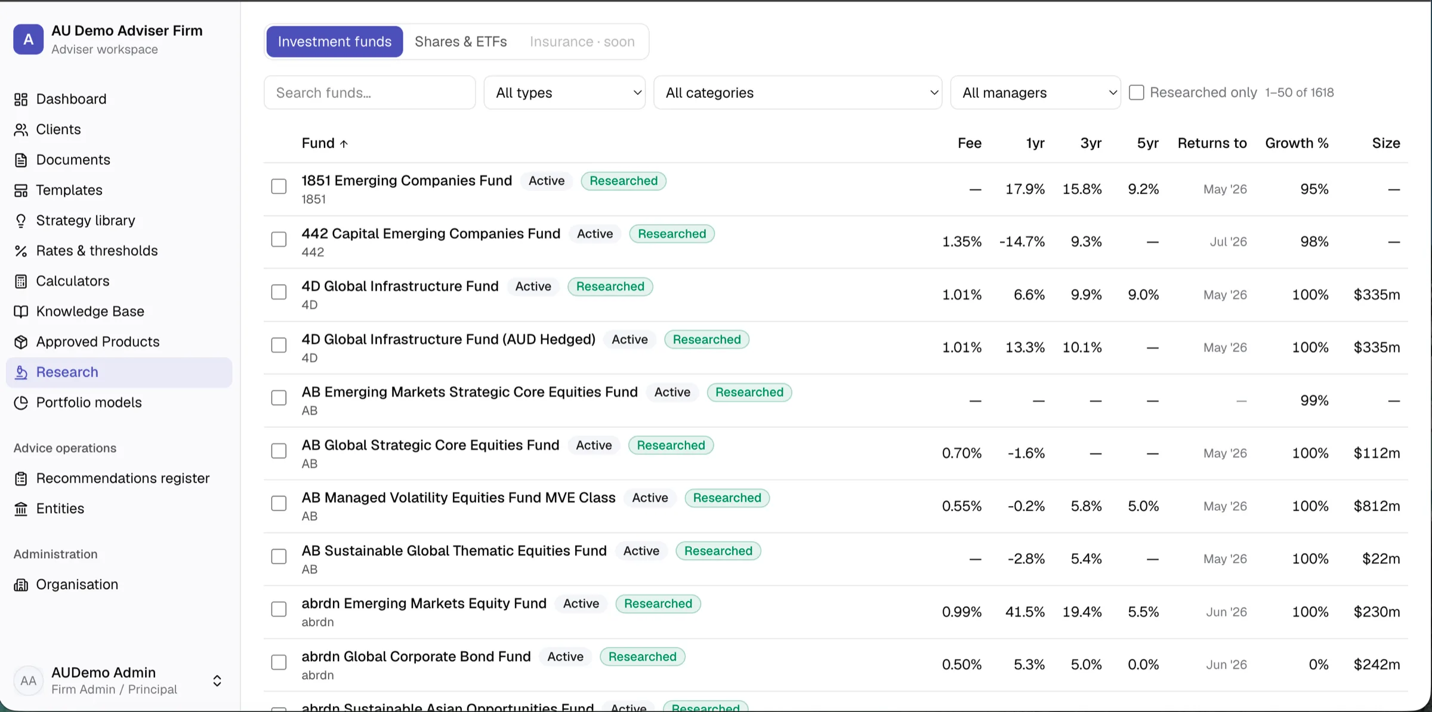Viewport: 1432px width, 712px height.
Task: Click the Templates layout icon
Action: (x=21, y=190)
